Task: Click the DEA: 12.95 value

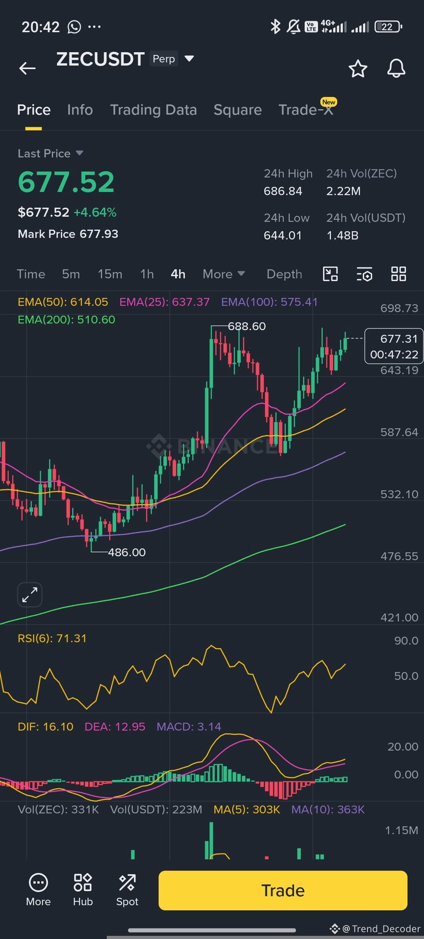Action: (115, 727)
